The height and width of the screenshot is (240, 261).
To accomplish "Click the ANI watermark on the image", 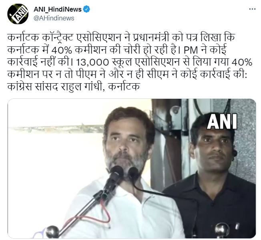I will (x=221, y=122).
